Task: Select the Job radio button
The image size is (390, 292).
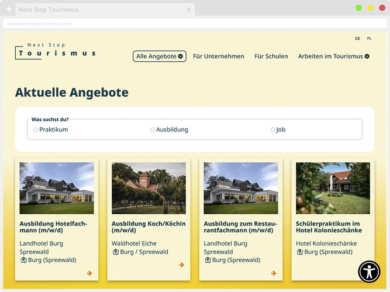Action: click(x=273, y=130)
